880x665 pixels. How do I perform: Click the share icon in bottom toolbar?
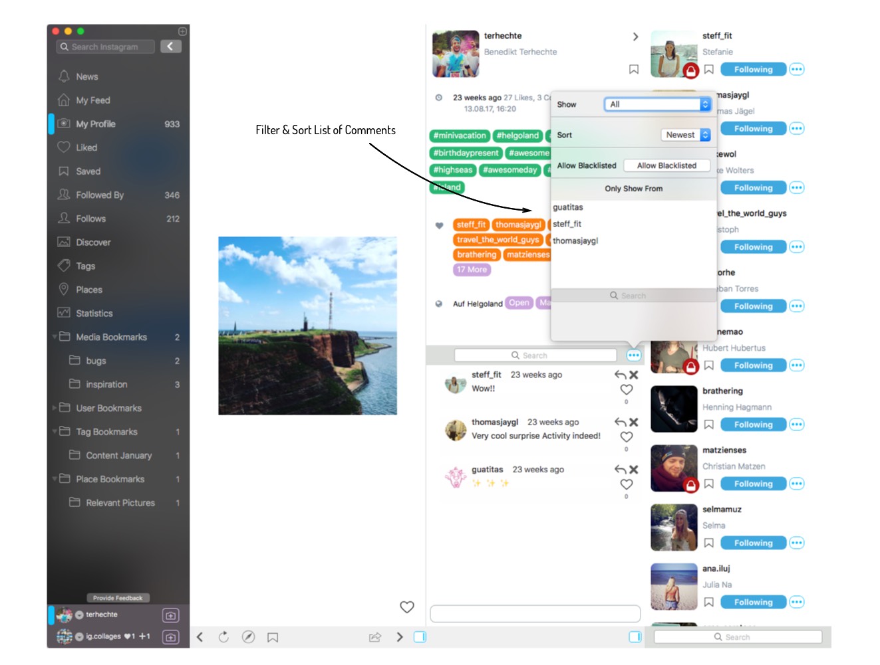(x=375, y=637)
